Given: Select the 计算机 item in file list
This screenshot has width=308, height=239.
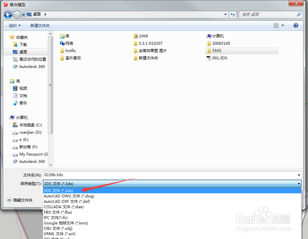Looking at the screenshot, I should pos(215,36).
